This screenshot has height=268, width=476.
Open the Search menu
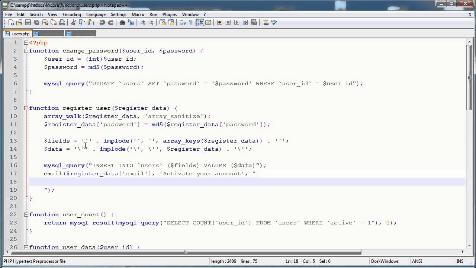36,14
